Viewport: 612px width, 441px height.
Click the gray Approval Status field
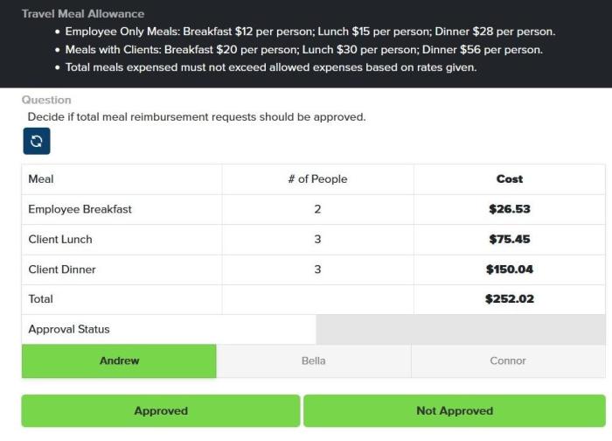pyautogui.click(x=461, y=329)
